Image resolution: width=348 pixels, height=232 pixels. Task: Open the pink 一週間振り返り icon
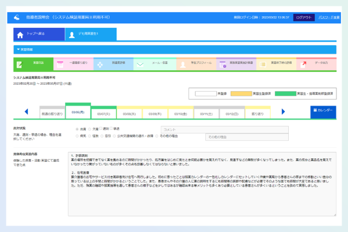coord(59,64)
